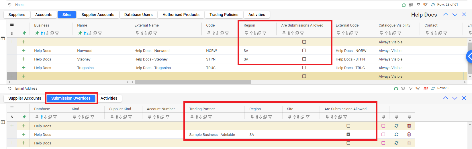Toggle Are Submissions Allowed for Truganina site
Viewport: 472px width, 149px height.
pos(304,68)
